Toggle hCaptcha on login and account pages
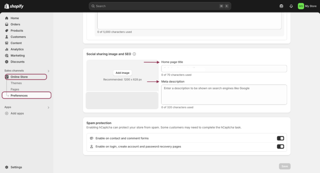Image resolution: width=320 pixels, height=173 pixels. click(x=280, y=147)
